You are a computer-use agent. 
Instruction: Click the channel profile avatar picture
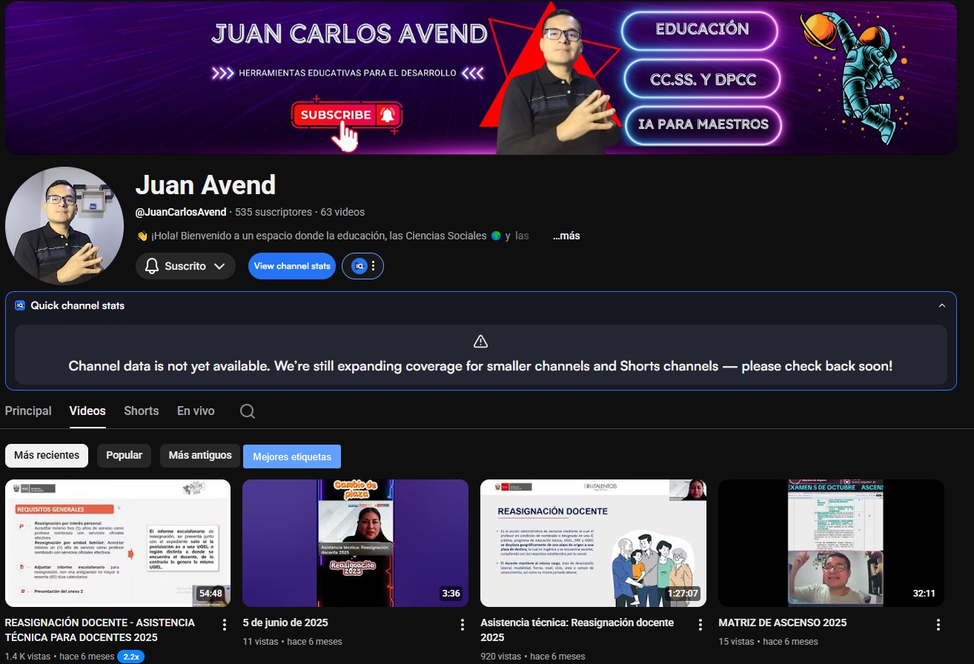pos(64,226)
